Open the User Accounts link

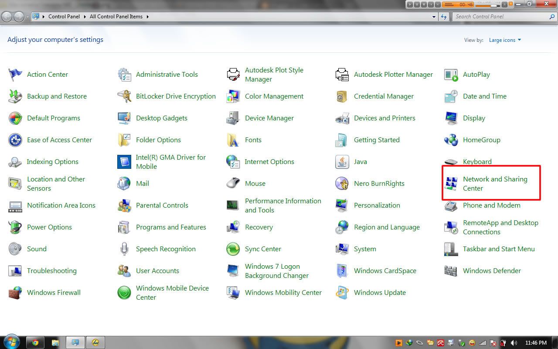point(157,271)
